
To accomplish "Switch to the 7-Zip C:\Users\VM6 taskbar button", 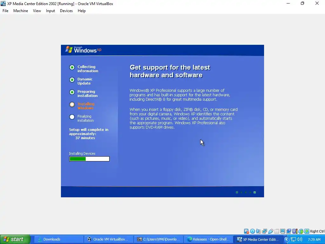I will [x=159, y=240].
